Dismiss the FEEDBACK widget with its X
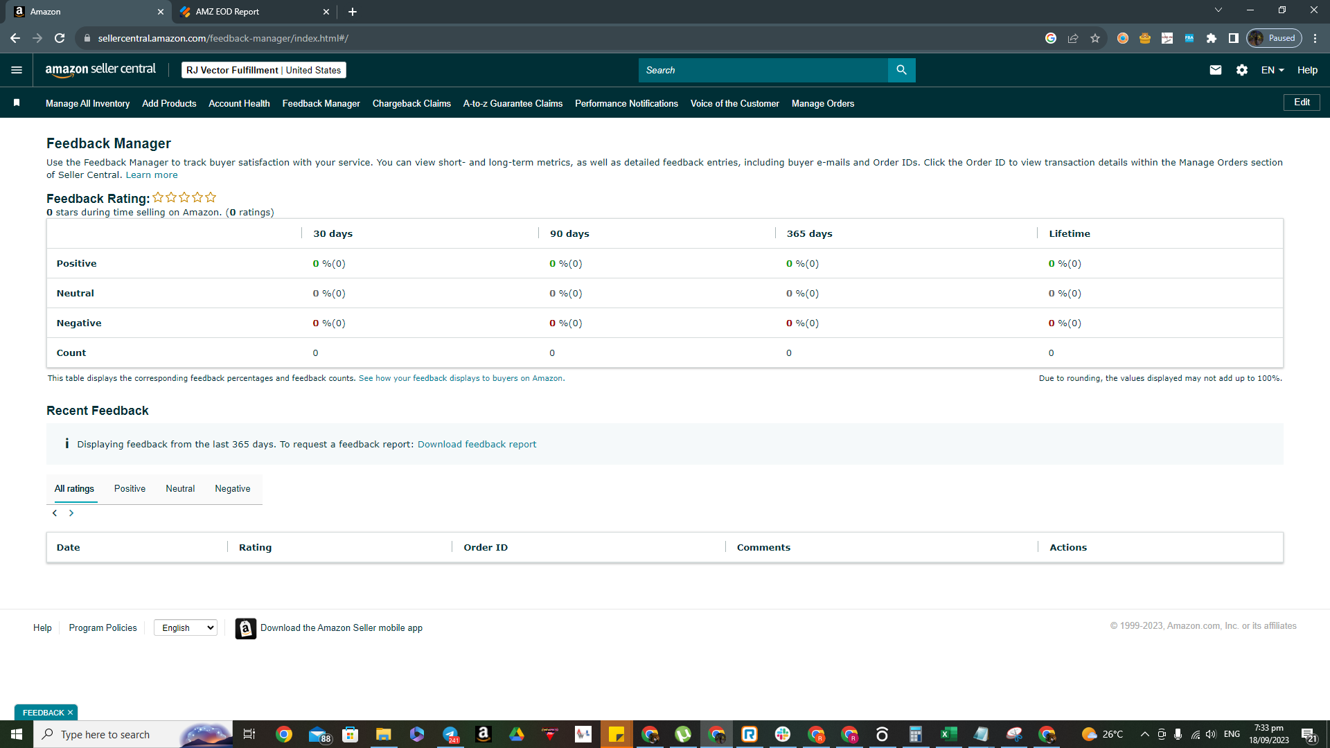The image size is (1330, 748). point(70,713)
